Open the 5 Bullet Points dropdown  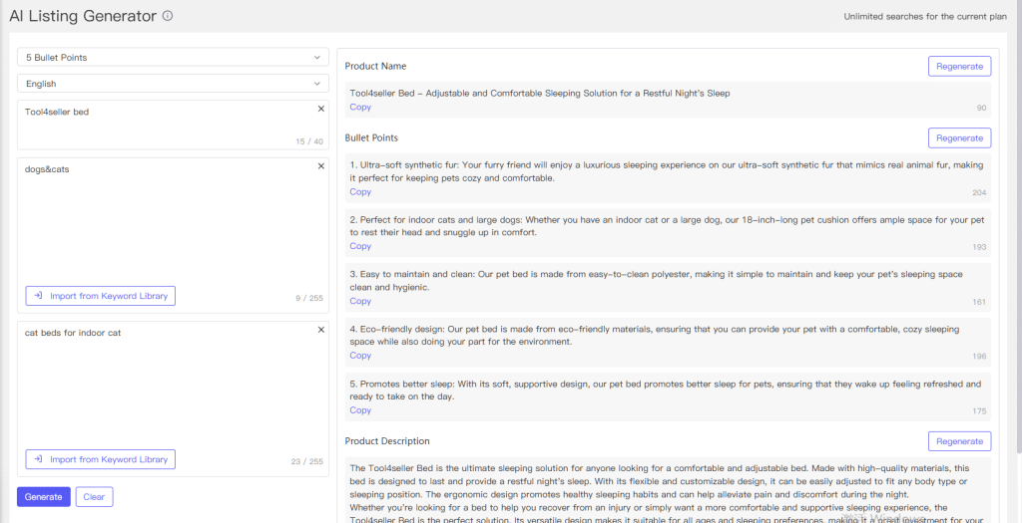pos(173,57)
